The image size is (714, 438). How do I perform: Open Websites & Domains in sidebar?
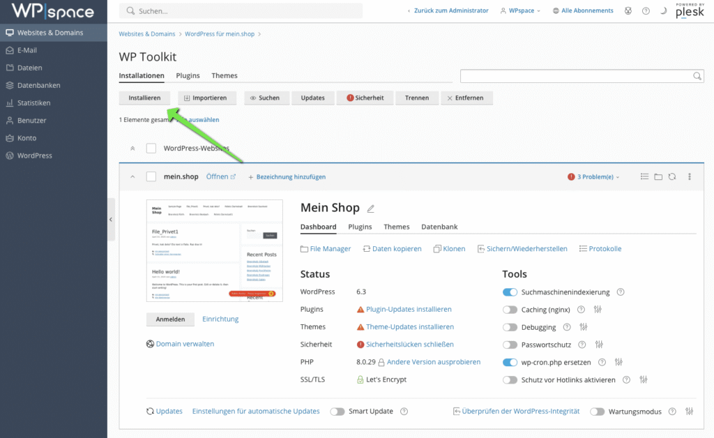tap(53, 33)
